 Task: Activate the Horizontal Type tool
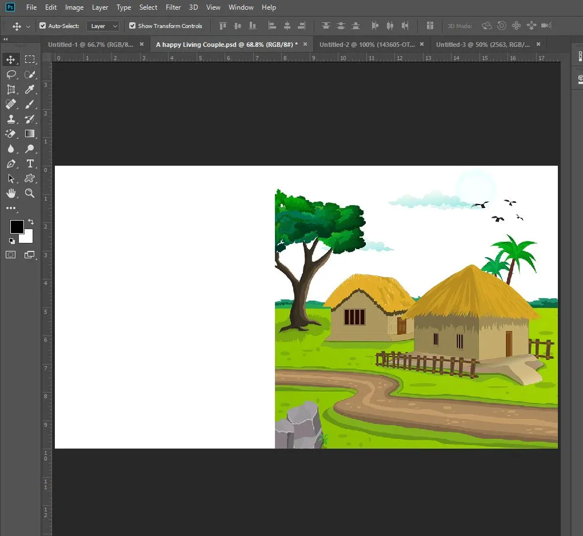(x=30, y=163)
